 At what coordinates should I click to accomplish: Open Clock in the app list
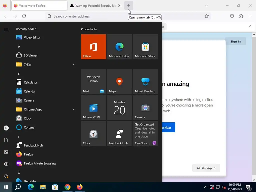[45, 118]
